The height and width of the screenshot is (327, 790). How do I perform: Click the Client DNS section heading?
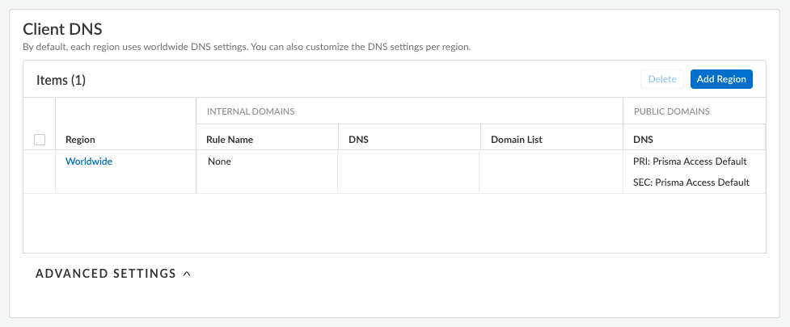(x=62, y=30)
